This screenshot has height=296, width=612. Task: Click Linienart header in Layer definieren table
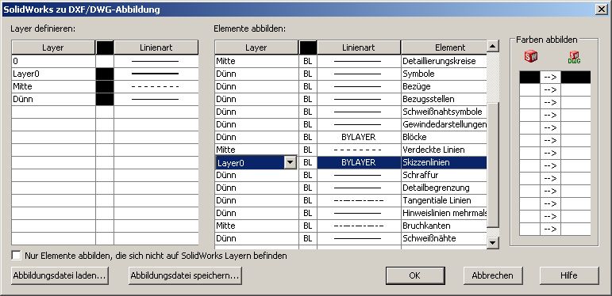click(156, 47)
